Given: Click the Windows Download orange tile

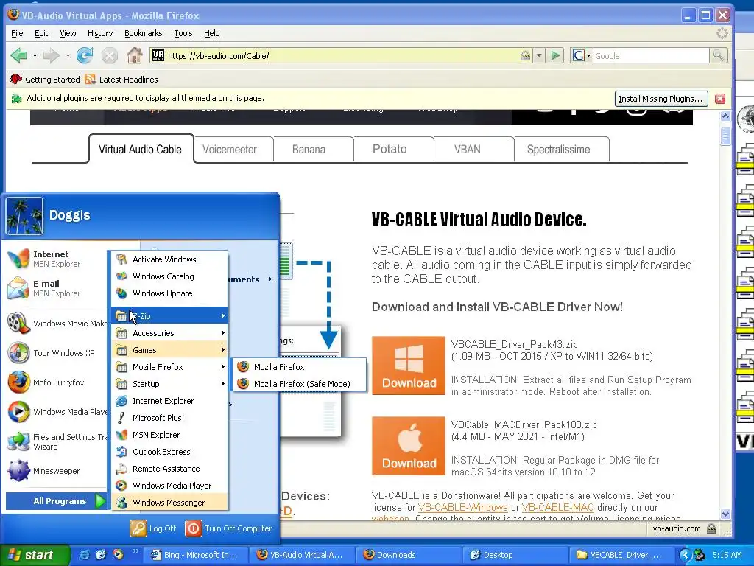Looking at the screenshot, I should tap(409, 366).
